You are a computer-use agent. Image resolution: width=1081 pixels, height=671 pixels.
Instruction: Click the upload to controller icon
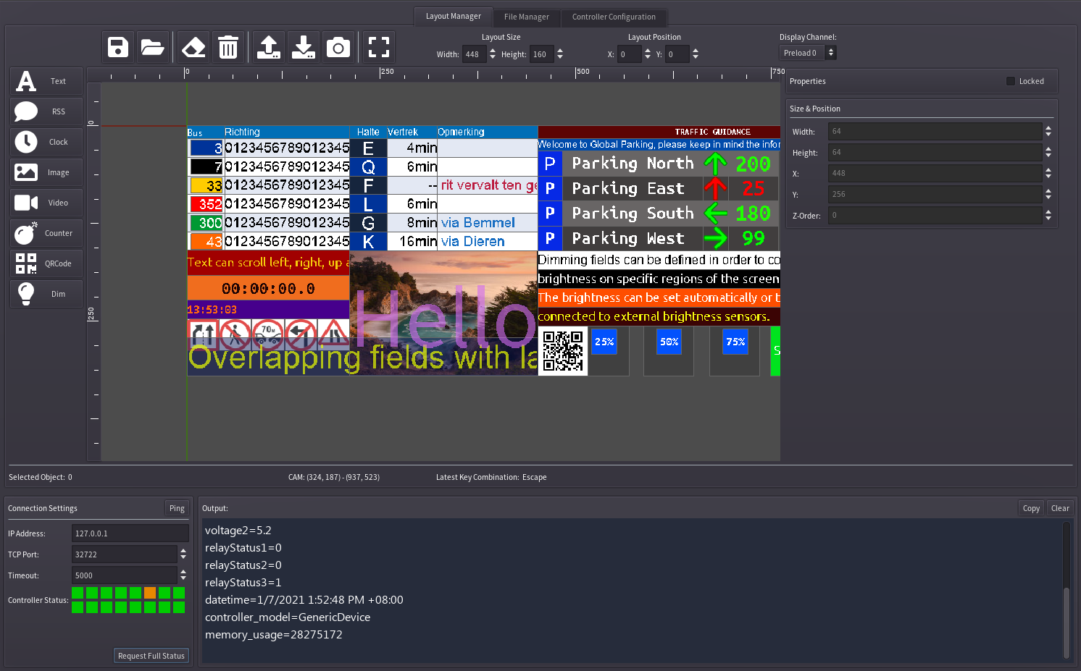click(x=269, y=48)
